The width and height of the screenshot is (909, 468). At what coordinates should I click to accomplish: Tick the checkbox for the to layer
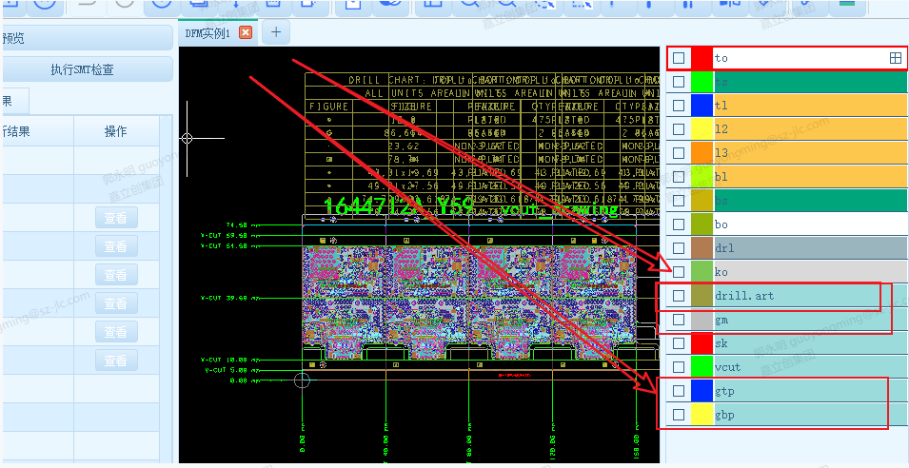[x=679, y=58]
